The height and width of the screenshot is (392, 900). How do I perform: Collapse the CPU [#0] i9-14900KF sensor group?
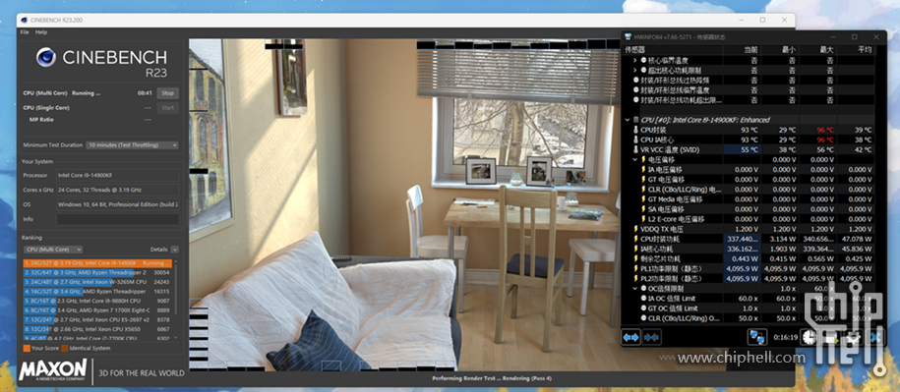coord(627,120)
